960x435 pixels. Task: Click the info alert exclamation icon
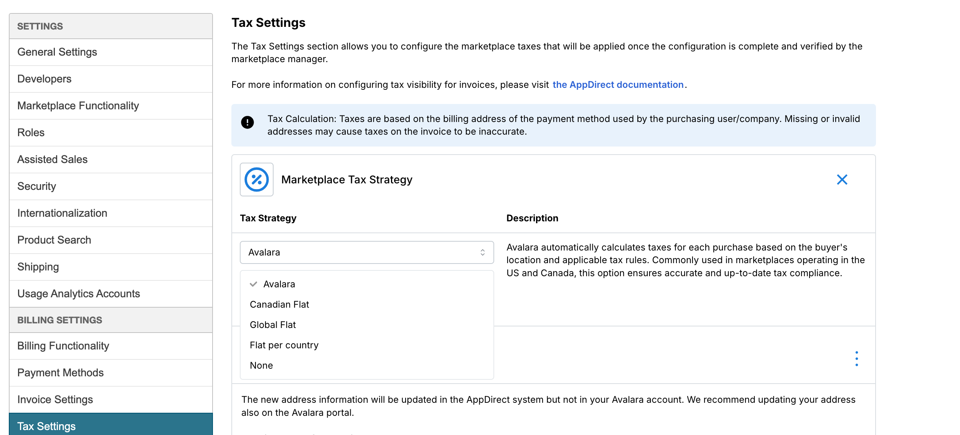point(247,122)
